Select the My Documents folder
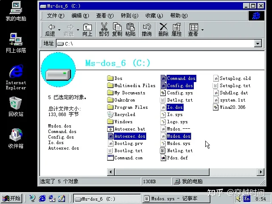This screenshot has width=272, height=204. [126, 93]
